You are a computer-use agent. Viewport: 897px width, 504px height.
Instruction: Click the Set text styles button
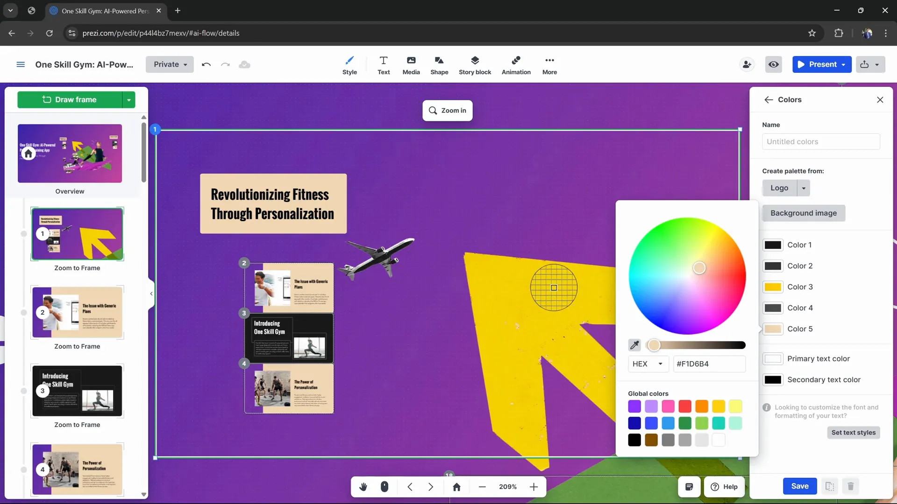(854, 433)
